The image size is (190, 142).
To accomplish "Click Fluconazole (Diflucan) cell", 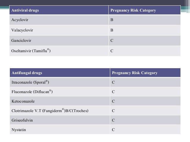I will tap(60, 92).
